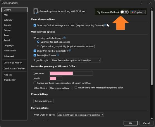Image resolution: width=155 pixels, height=127 pixels.
Task: Click Personalize your copy of Microsoft Office heading
Action: [x=53, y=66]
